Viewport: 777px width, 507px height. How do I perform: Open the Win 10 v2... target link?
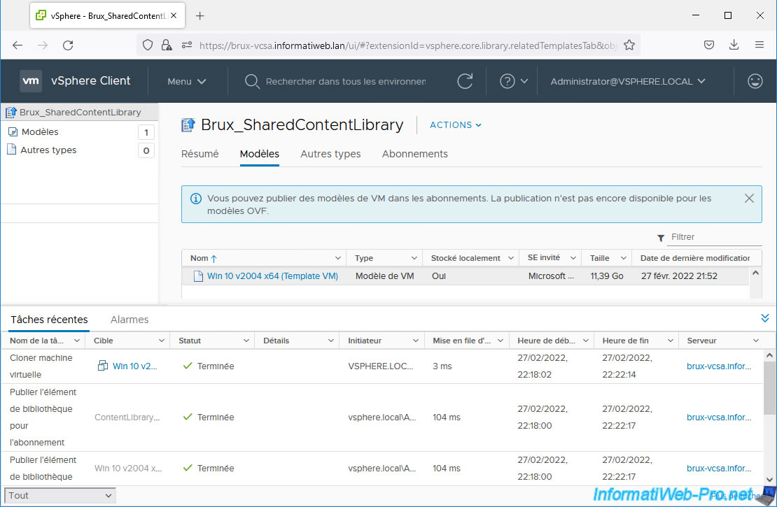pos(135,366)
